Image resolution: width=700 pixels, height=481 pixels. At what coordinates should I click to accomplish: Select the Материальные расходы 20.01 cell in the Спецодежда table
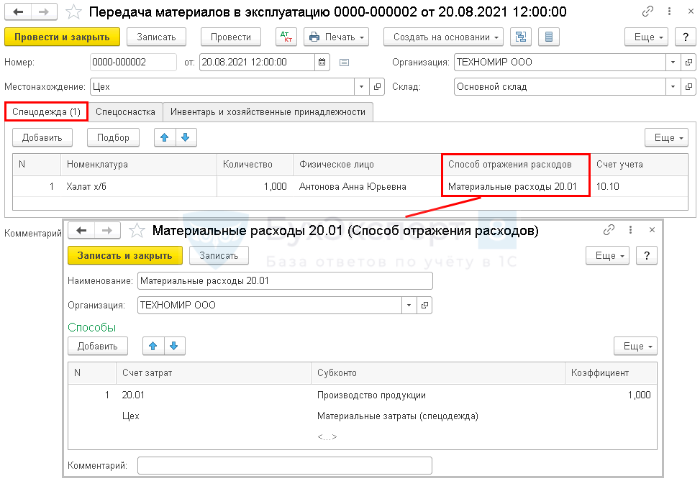(x=516, y=186)
